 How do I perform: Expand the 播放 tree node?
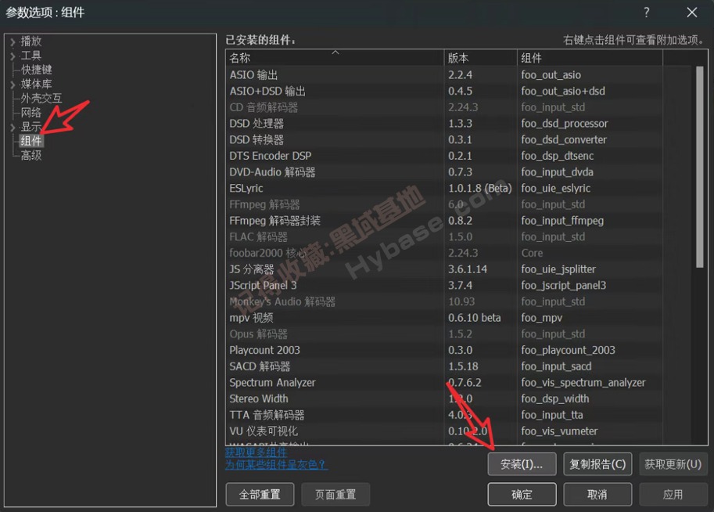click(x=13, y=41)
